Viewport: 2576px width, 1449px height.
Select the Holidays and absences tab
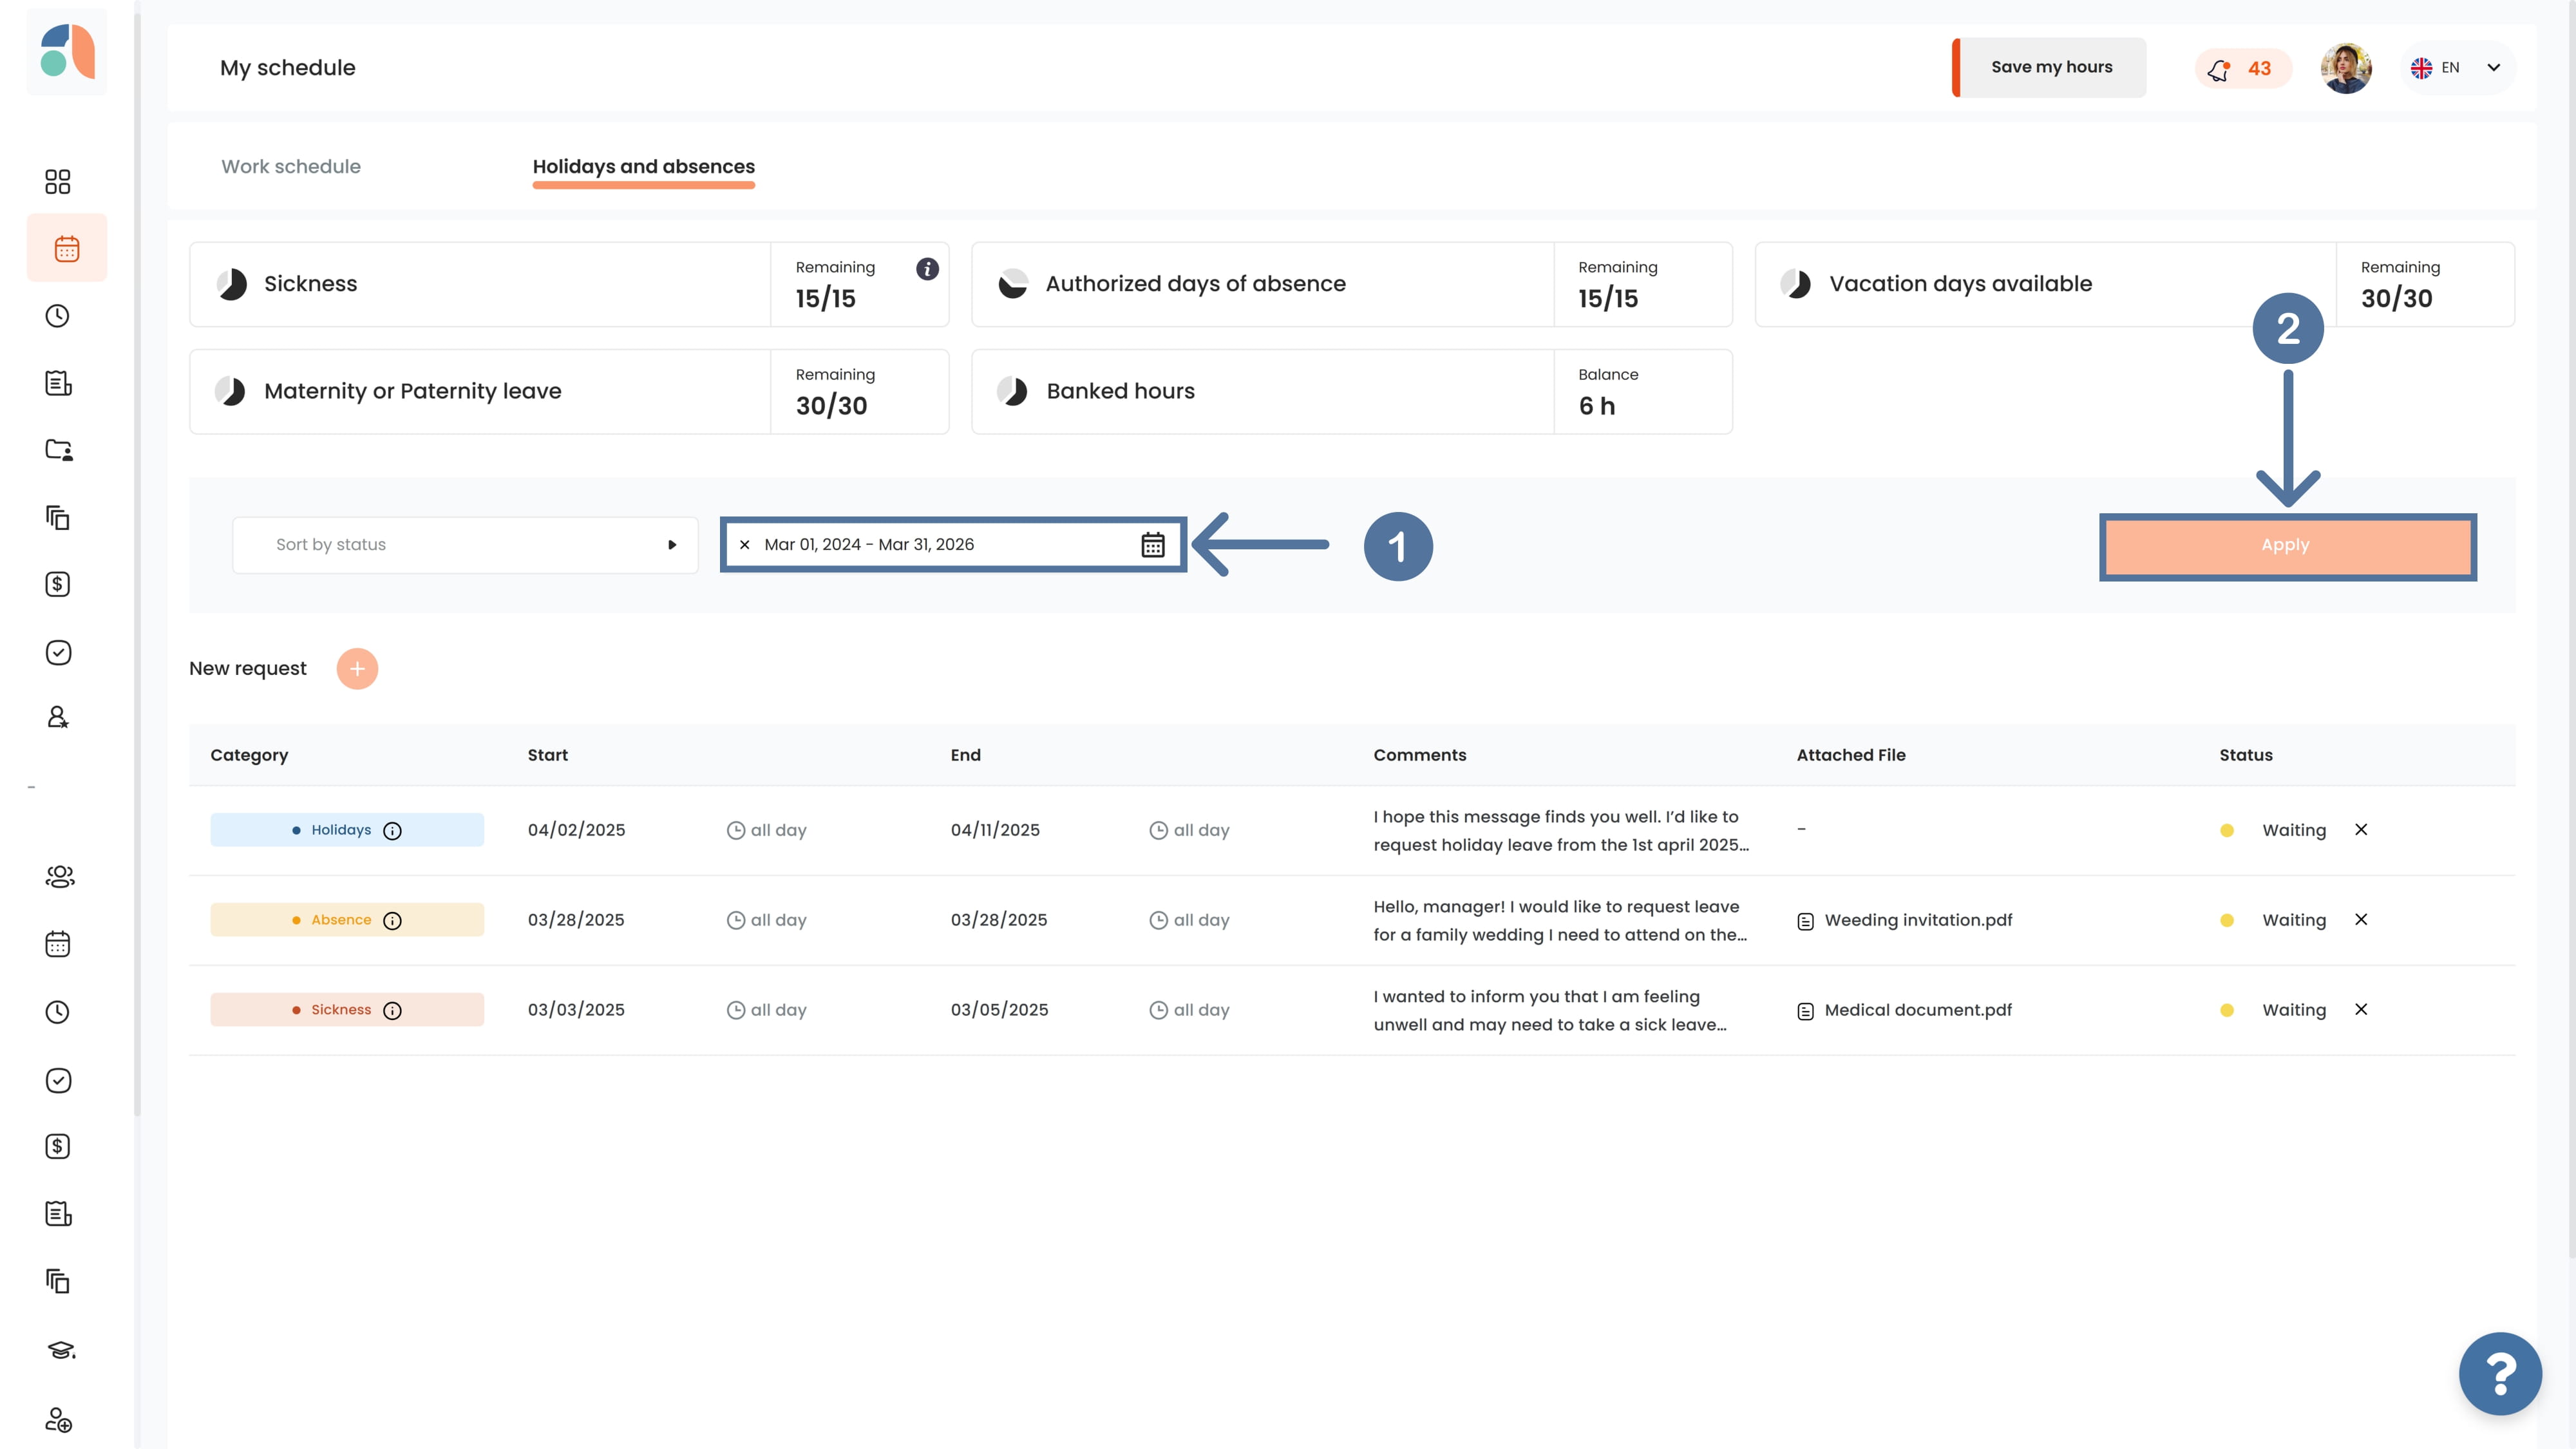pyautogui.click(x=644, y=167)
